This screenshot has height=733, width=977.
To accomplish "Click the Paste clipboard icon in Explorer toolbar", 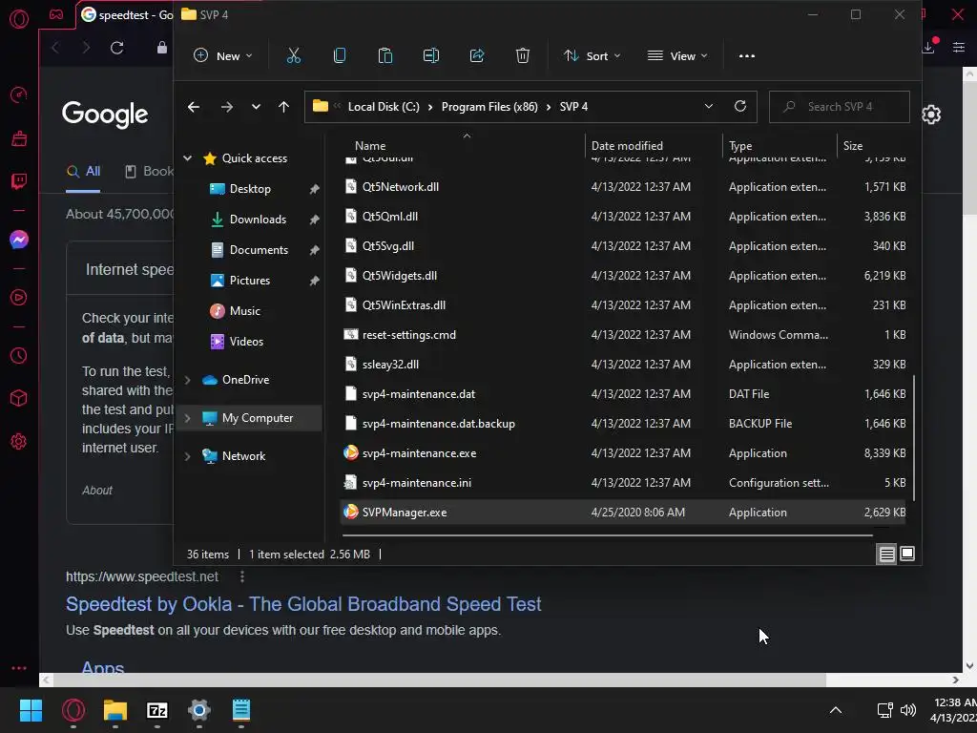I will click(x=385, y=56).
